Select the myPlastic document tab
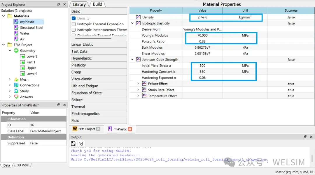315x175 pixels. tap(120, 129)
